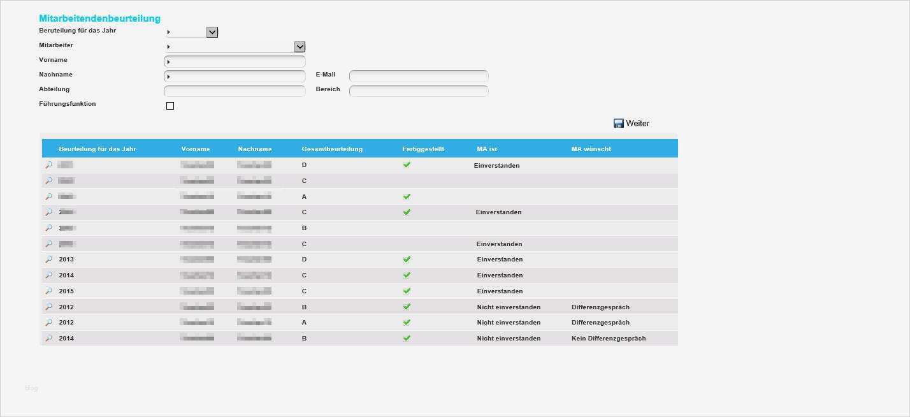Click into the Bereich input field
The height and width of the screenshot is (417, 910).
pyautogui.click(x=419, y=91)
